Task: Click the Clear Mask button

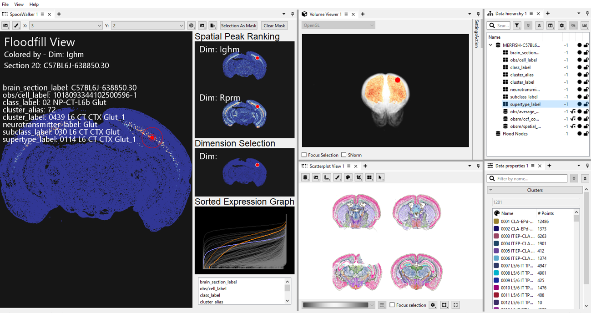Action: 274,26
